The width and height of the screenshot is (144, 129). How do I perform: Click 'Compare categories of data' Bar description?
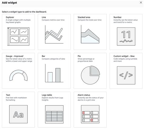pos(53,59)
